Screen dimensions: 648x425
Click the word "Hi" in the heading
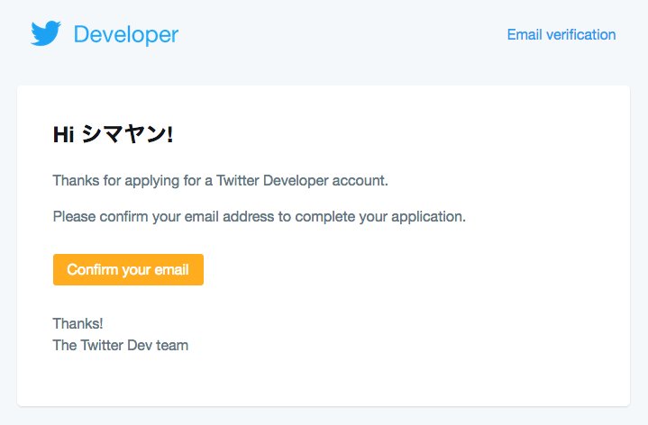click(x=64, y=135)
